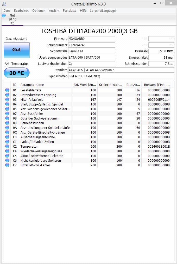Click the Schlechtester column header
The width and height of the screenshot is (177, 264).
coord(110,85)
